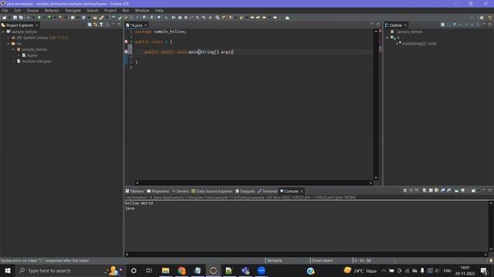
Task: Expand the JRE System Library node
Action: pos(8,38)
